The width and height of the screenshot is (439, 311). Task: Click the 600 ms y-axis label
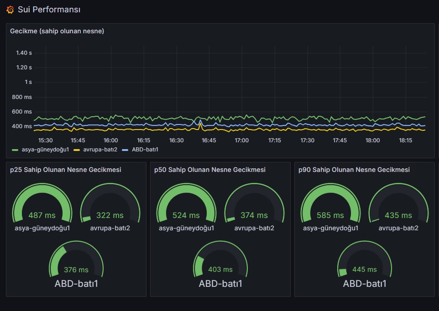pos(22,112)
